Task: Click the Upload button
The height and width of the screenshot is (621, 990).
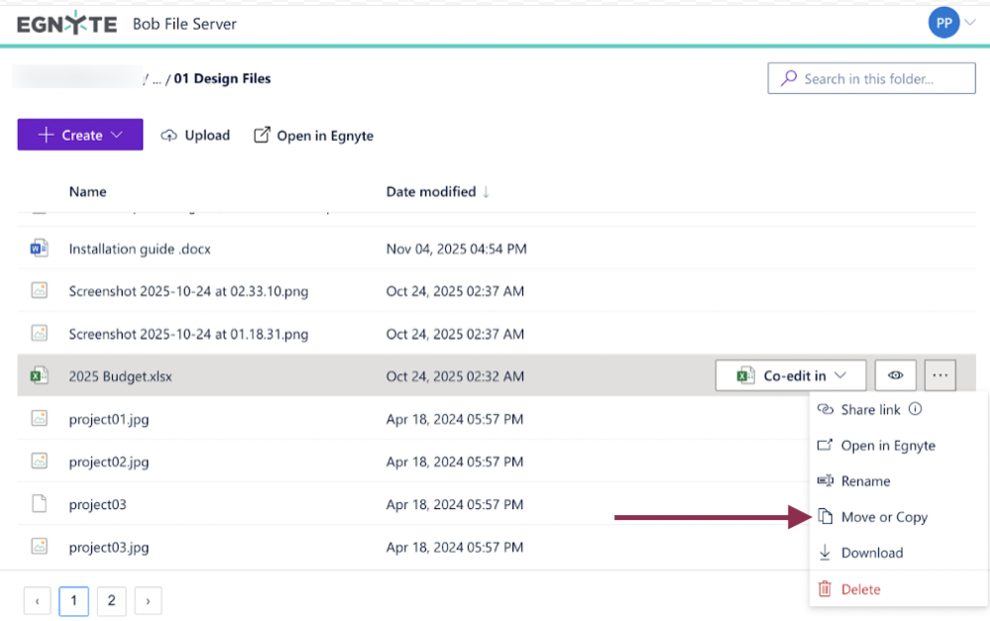Action: 195,136
